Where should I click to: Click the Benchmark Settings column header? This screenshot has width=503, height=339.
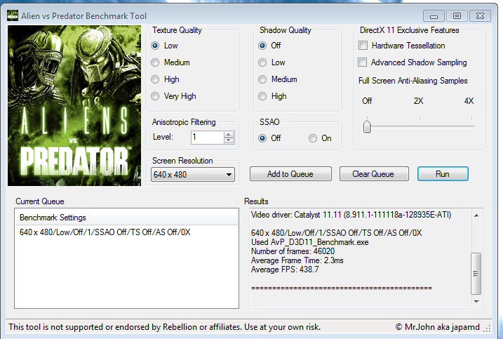(127, 218)
